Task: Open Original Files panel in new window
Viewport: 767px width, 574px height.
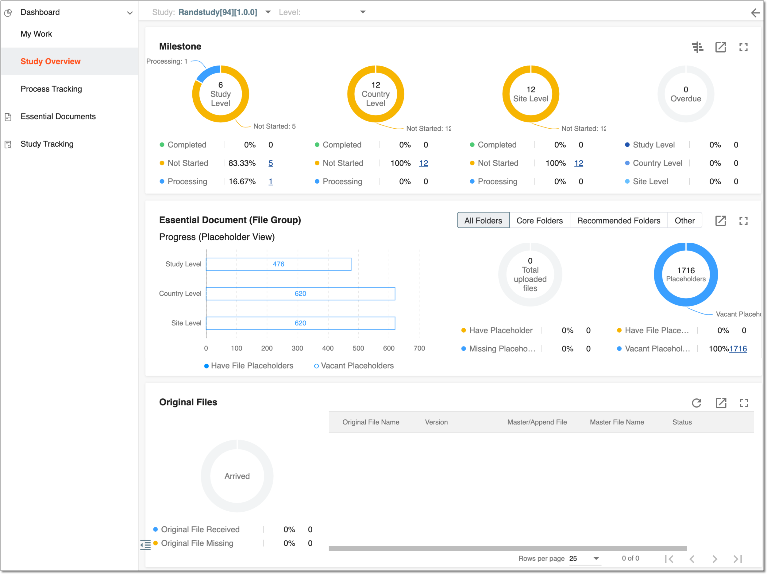Action: (721, 403)
